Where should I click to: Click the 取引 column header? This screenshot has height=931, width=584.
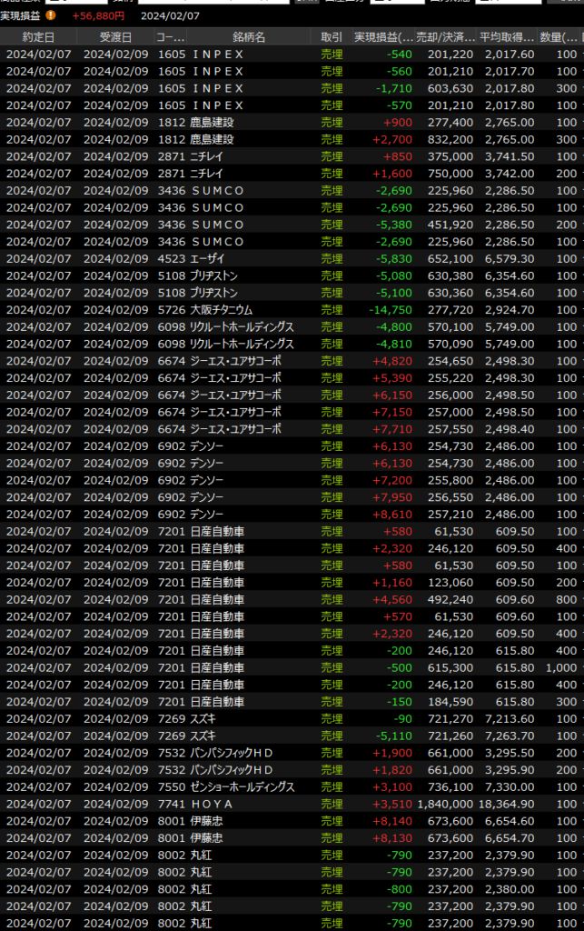[332, 37]
